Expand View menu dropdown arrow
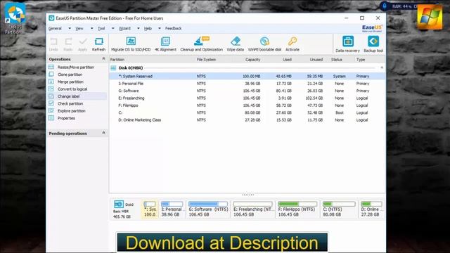This screenshot has height=253, width=450. coord(92,28)
